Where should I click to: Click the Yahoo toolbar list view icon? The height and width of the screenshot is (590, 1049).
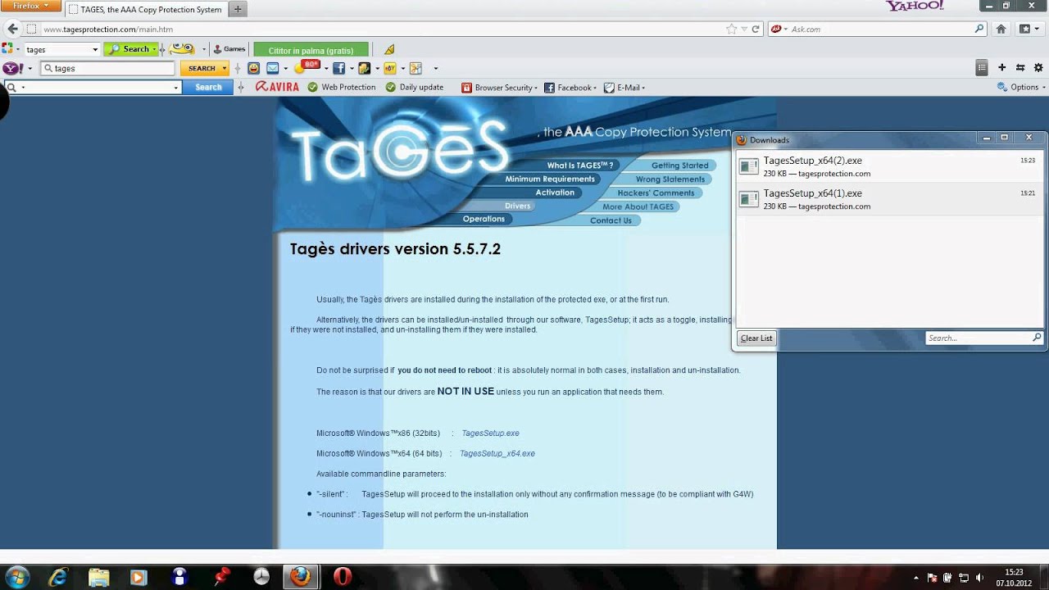click(x=982, y=68)
